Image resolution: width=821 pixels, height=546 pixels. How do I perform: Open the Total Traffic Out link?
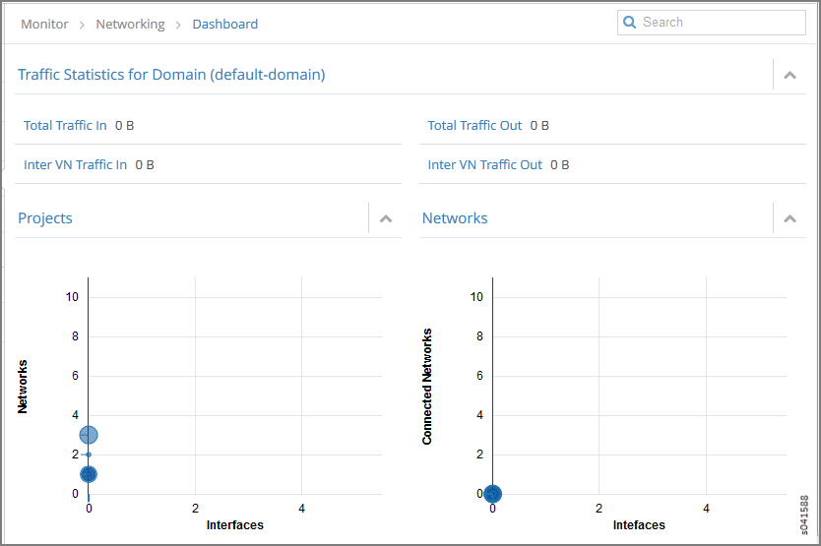point(474,125)
